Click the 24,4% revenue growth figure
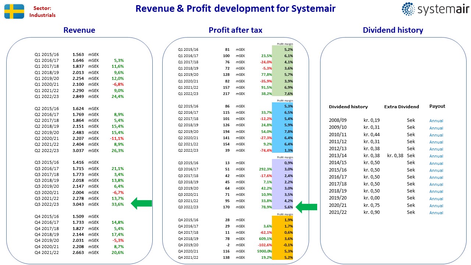Screen dimensions: 471x265 (118, 96)
